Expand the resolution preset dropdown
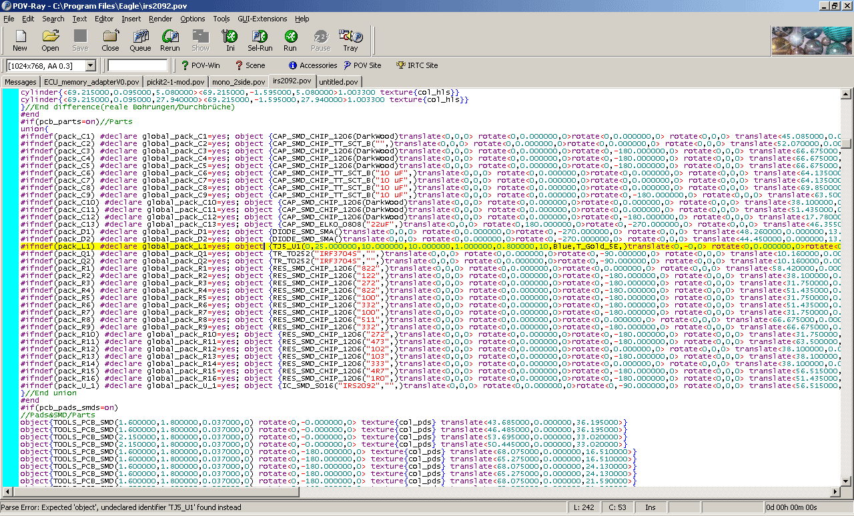Screen dimensions: 854x516 [90, 65]
